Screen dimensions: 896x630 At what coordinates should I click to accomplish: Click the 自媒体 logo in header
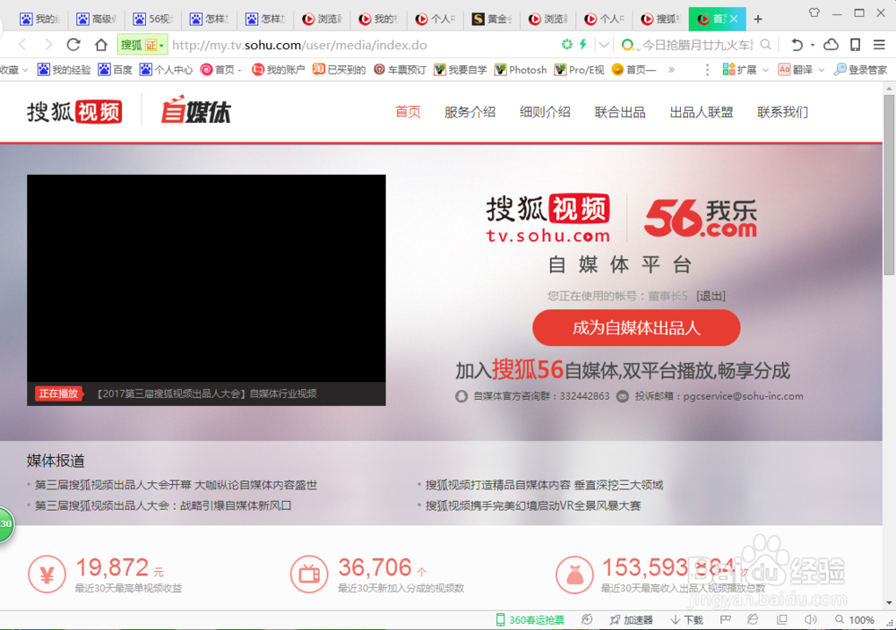pyautogui.click(x=196, y=111)
